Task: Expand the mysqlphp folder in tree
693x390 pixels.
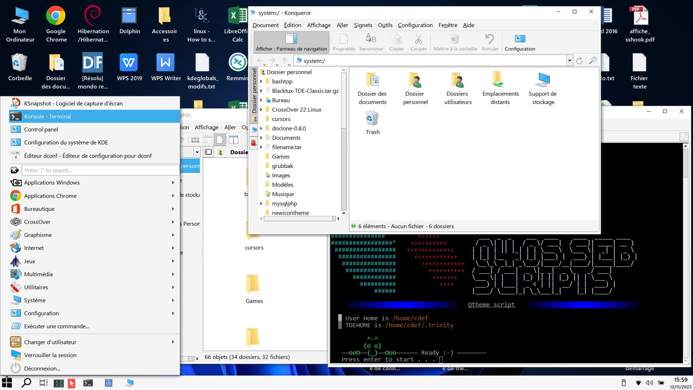Action: click(x=261, y=203)
